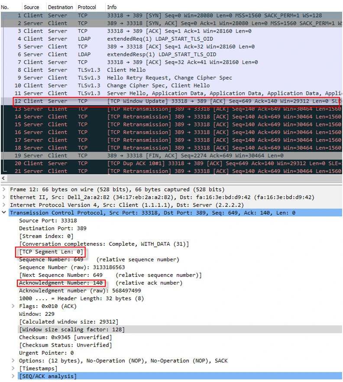Expand the Frame 12 details tree
343x382 pixels.
4,190
